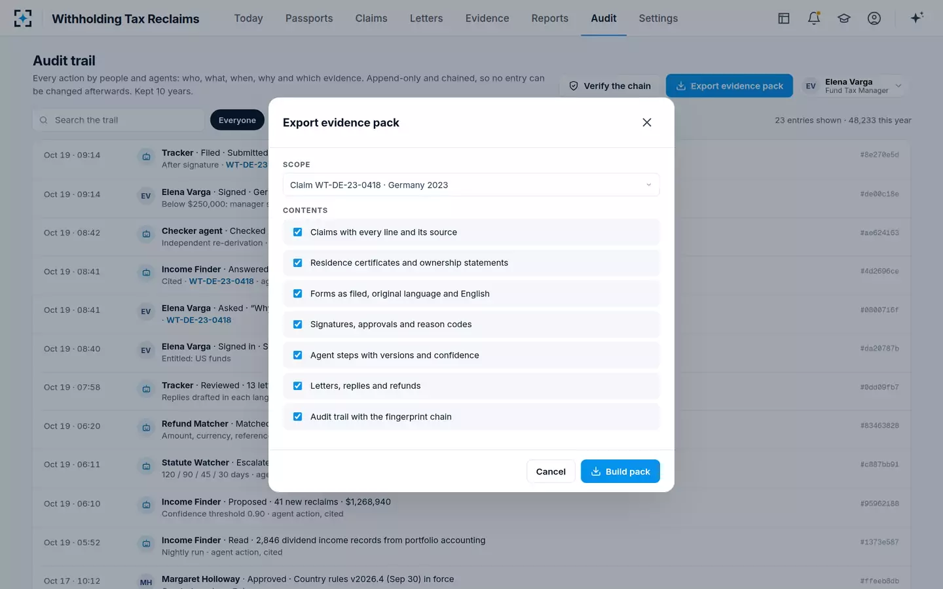The height and width of the screenshot is (589, 943).
Task: Open the Scope claim dropdown
Action: [x=471, y=185]
